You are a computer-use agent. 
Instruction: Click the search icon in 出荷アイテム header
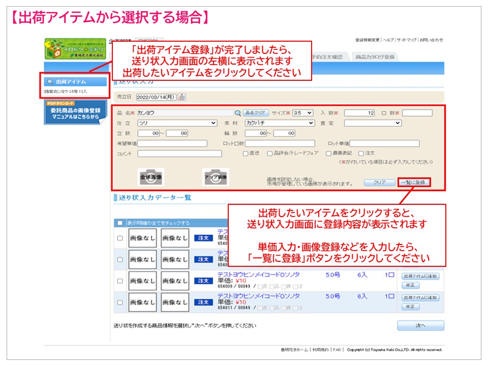tap(50, 82)
